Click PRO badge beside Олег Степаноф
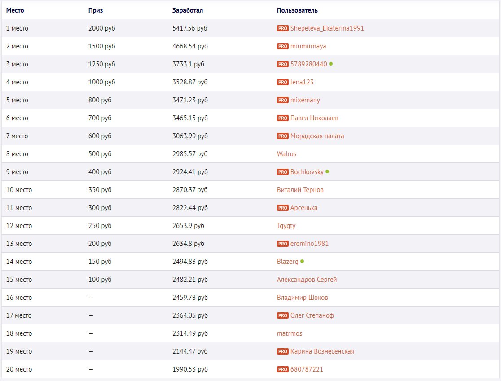Viewport: 501px width, 381px height. tap(282, 315)
